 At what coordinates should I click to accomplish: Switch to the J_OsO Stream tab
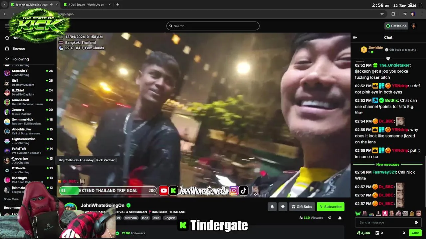[x=87, y=5]
